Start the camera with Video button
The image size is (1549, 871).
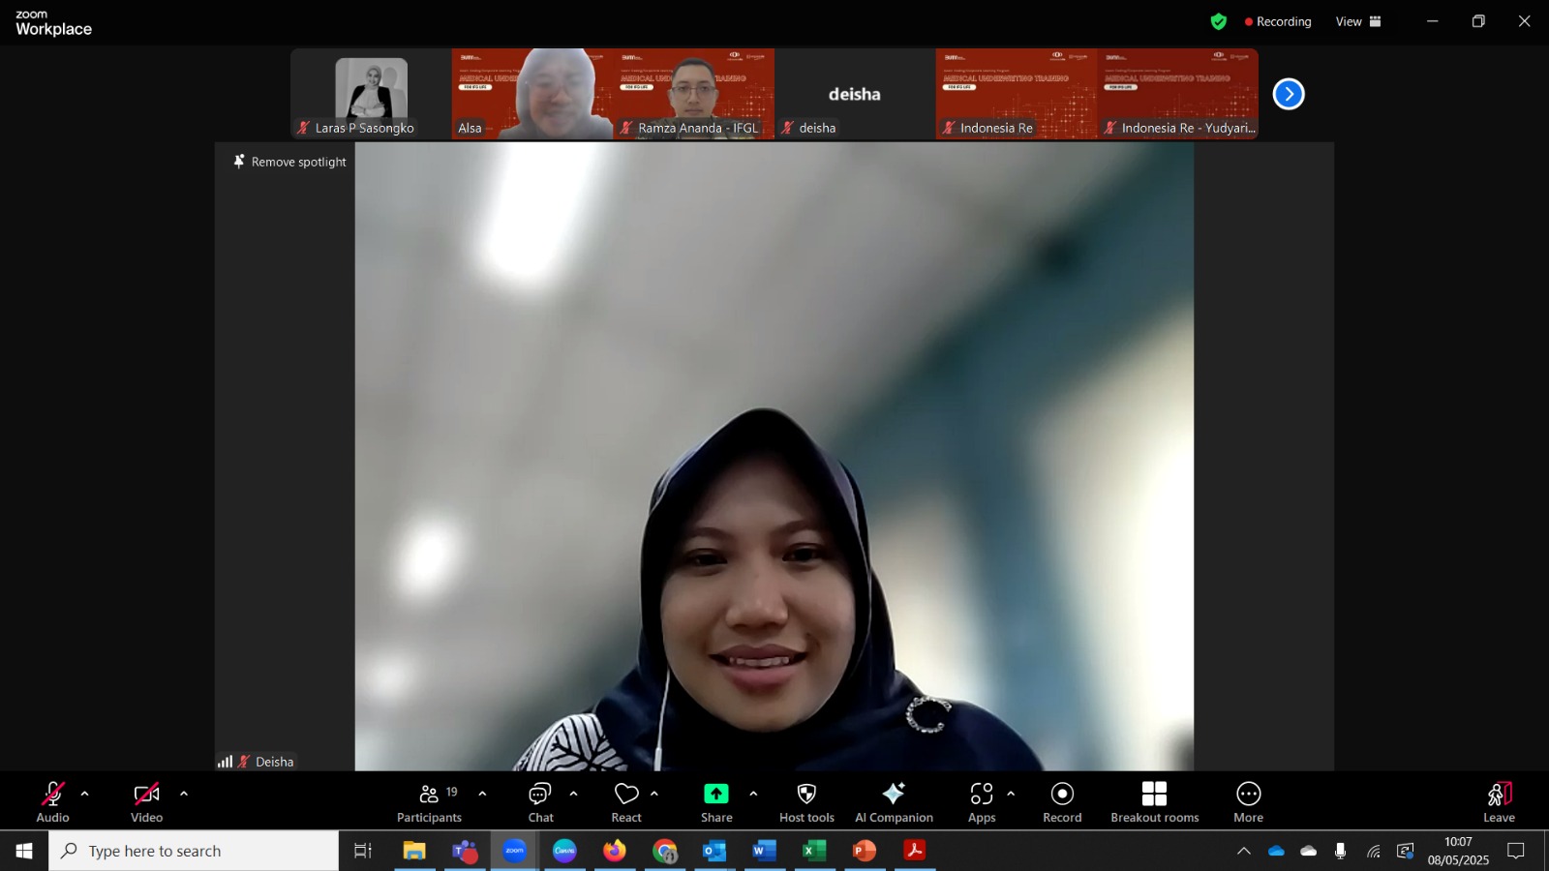click(x=147, y=802)
